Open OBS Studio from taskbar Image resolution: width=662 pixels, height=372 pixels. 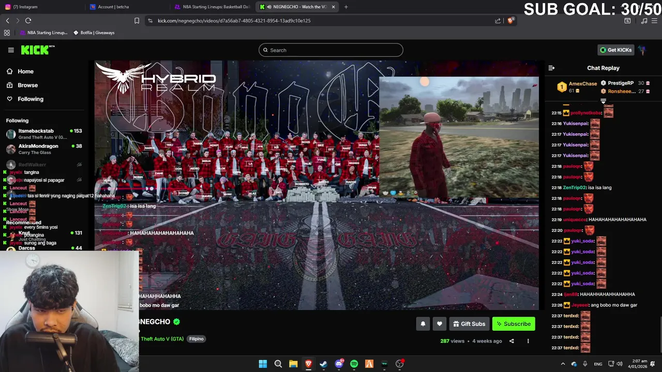[399, 364]
